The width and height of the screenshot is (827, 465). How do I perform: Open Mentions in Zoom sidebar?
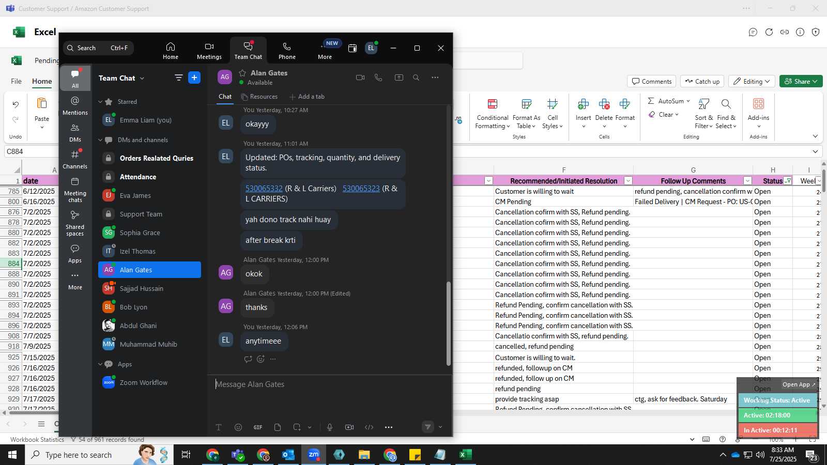(x=75, y=105)
